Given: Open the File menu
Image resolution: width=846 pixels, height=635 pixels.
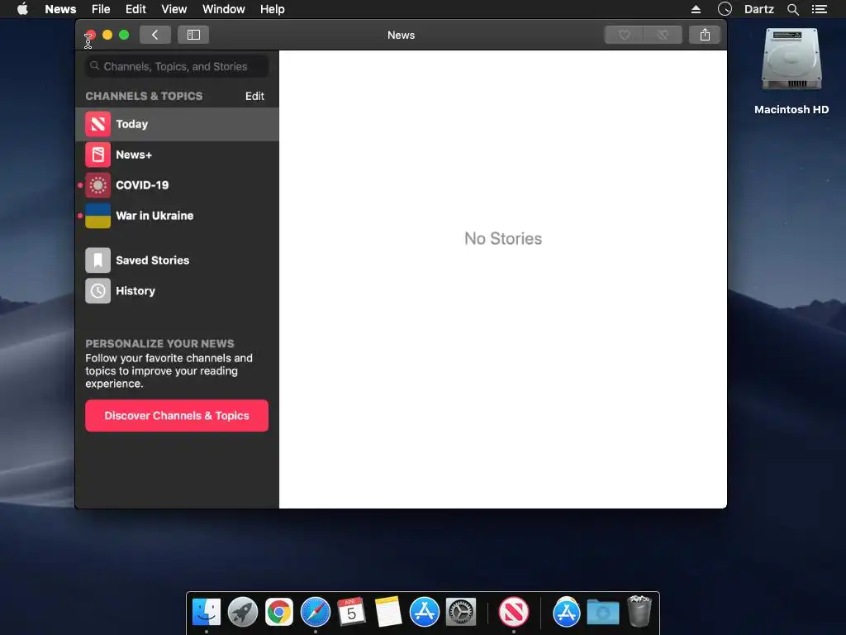Looking at the screenshot, I should [101, 9].
